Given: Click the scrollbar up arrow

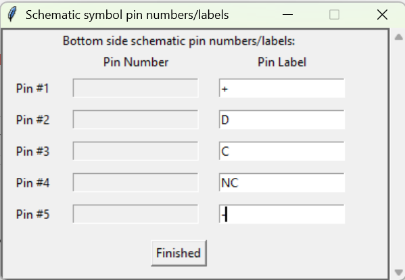Looking at the screenshot, I should 398,37.
